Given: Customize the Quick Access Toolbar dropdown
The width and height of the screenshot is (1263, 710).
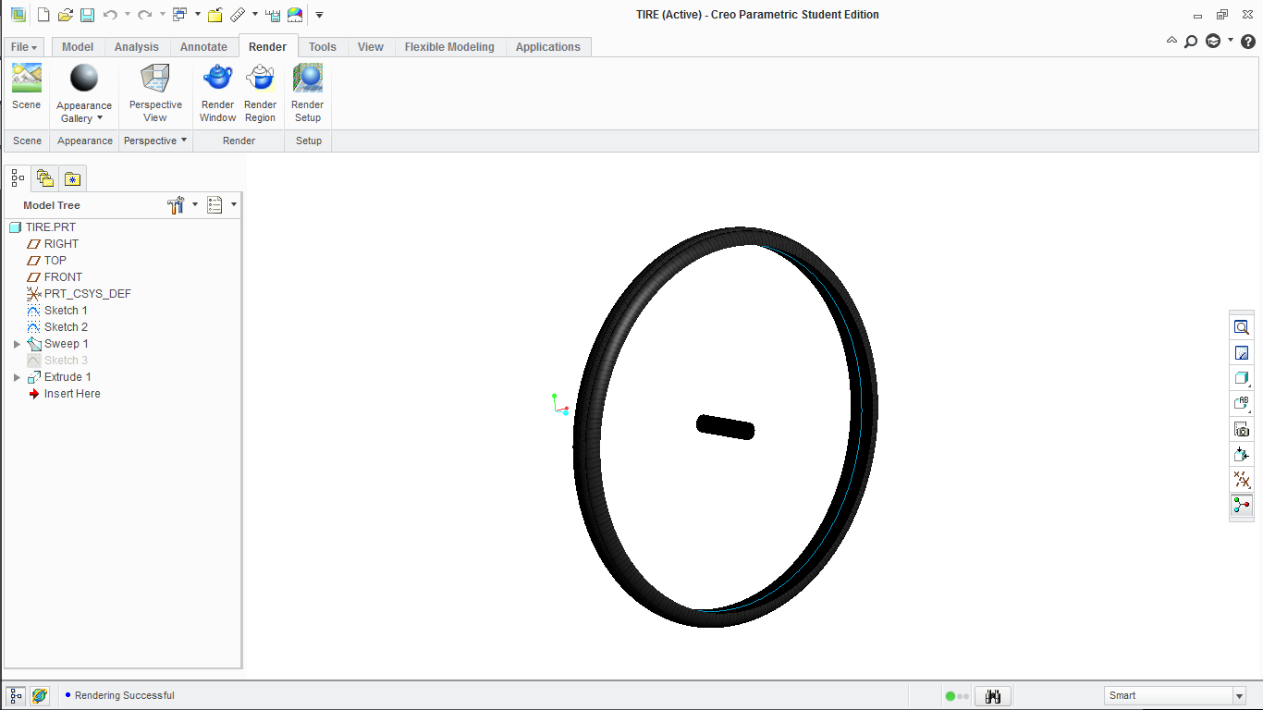Looking at the screenshot, I should pos(319,15).
